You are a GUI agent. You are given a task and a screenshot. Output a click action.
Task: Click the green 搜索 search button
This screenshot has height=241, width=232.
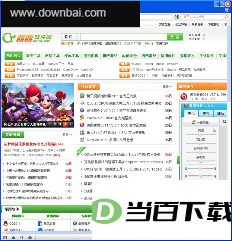(175, 37)
